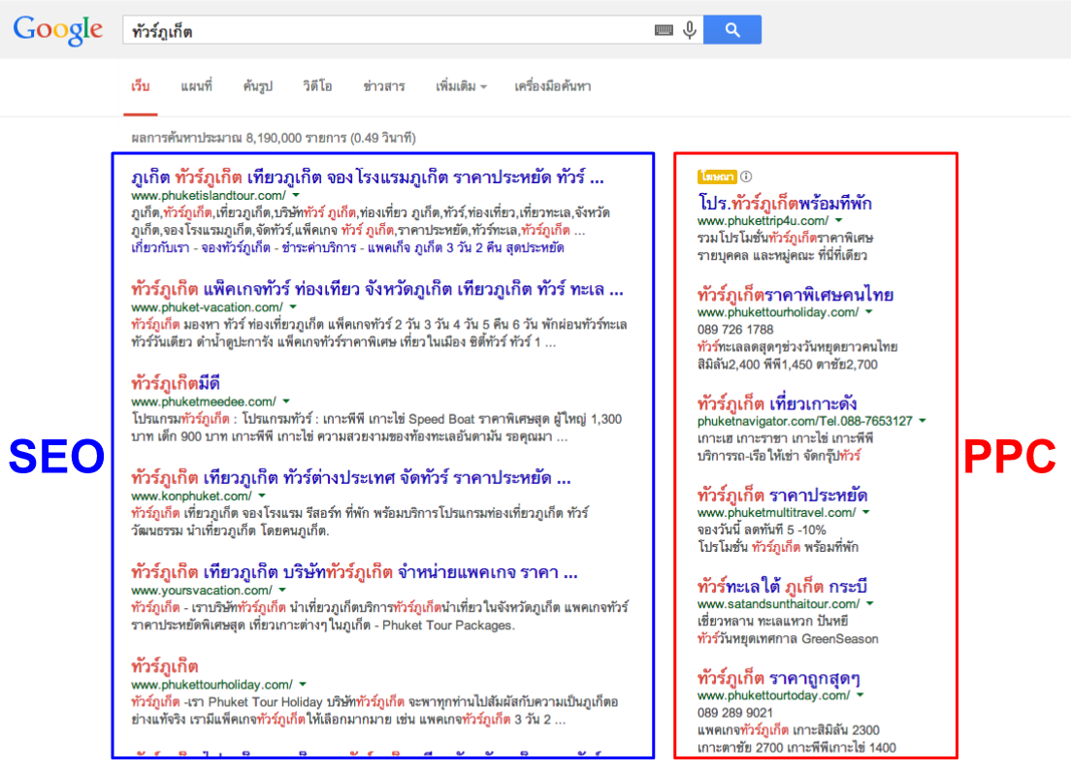Viewport: 1071px width, 772px height.
Task: Open ad โปร.ทัวร์ภูเก็ตพร้อมที่พัก
Action: [785, 204]
